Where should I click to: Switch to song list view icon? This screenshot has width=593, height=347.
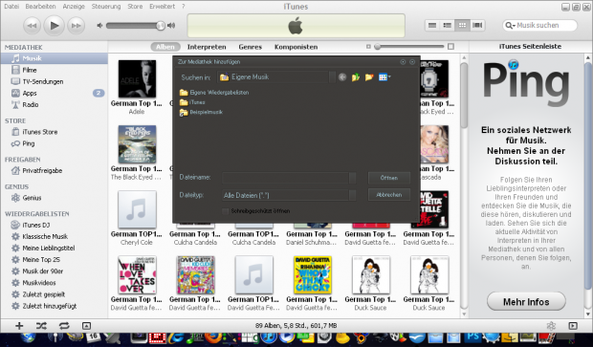pyautogui.click(x=432, y=25)
